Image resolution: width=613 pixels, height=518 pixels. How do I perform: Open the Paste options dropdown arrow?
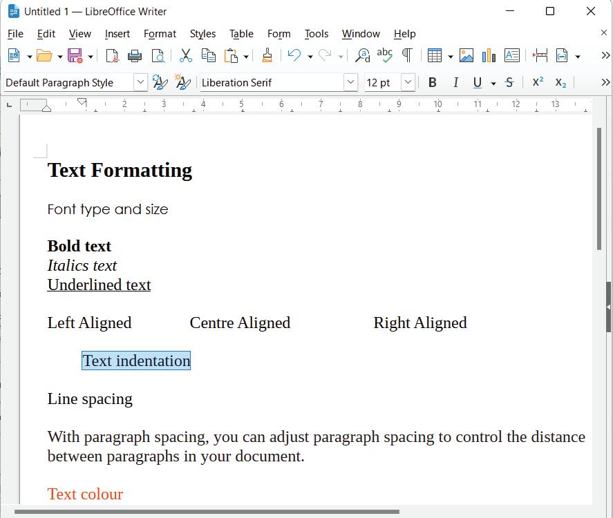pyautogui.click(x=246, y=57)
